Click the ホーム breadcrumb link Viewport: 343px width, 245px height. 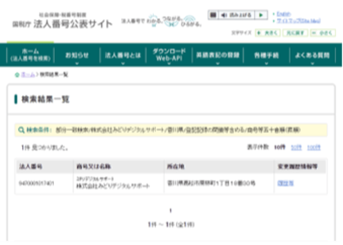[x=28, y=75]
